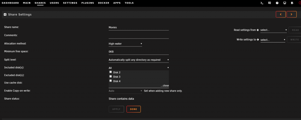This screenshot has width=301, height=120.
Task: Open the system log document icon
Action: (292, 3)
